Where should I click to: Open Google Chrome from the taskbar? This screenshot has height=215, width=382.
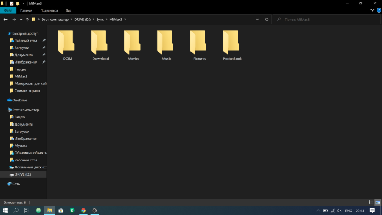pyautogui.click(x=83, y=211)
